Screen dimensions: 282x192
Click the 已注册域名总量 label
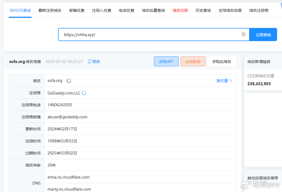[x=261, y=76]
